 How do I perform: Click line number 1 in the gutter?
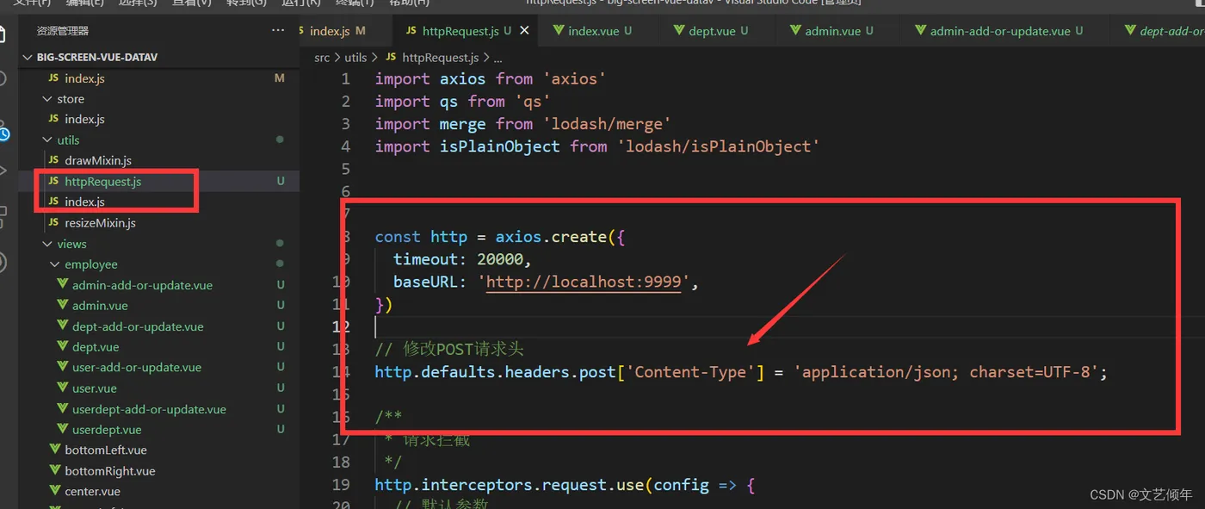coord(345,79)
